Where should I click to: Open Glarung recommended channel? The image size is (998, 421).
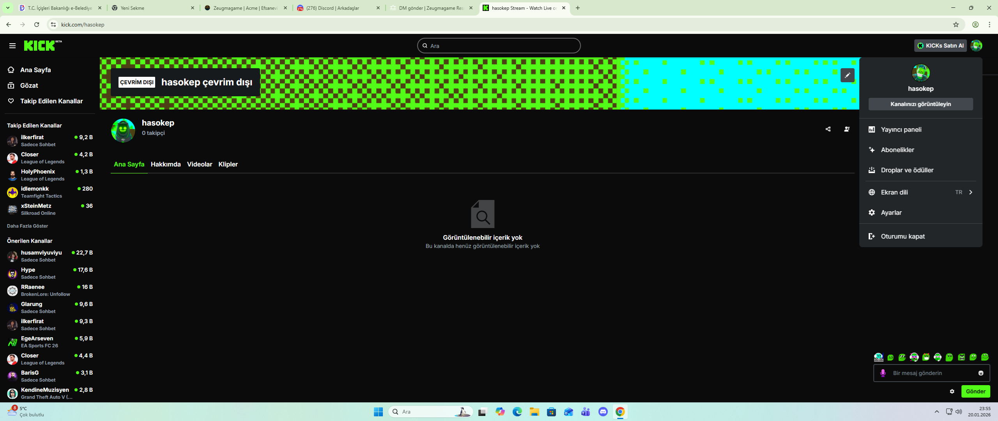tap(50, 308)
